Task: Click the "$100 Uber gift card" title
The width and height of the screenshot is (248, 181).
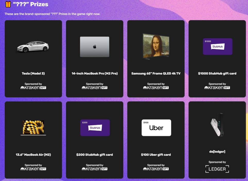Action: [156, 155]
